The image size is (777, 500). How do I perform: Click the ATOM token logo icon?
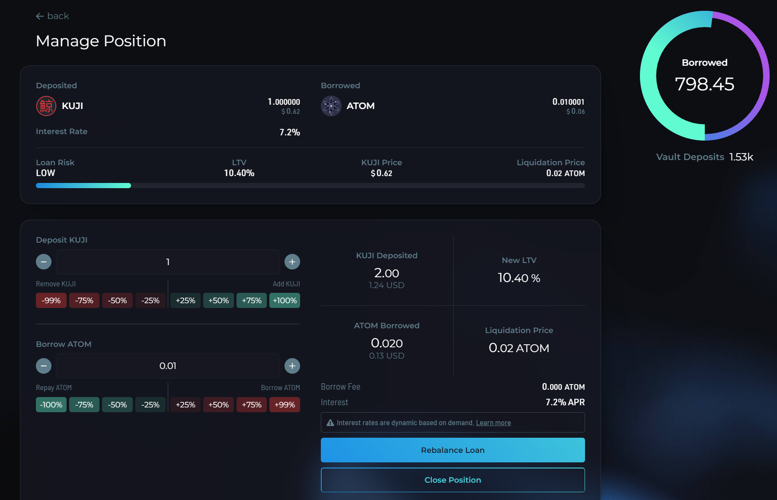(331, 106)
